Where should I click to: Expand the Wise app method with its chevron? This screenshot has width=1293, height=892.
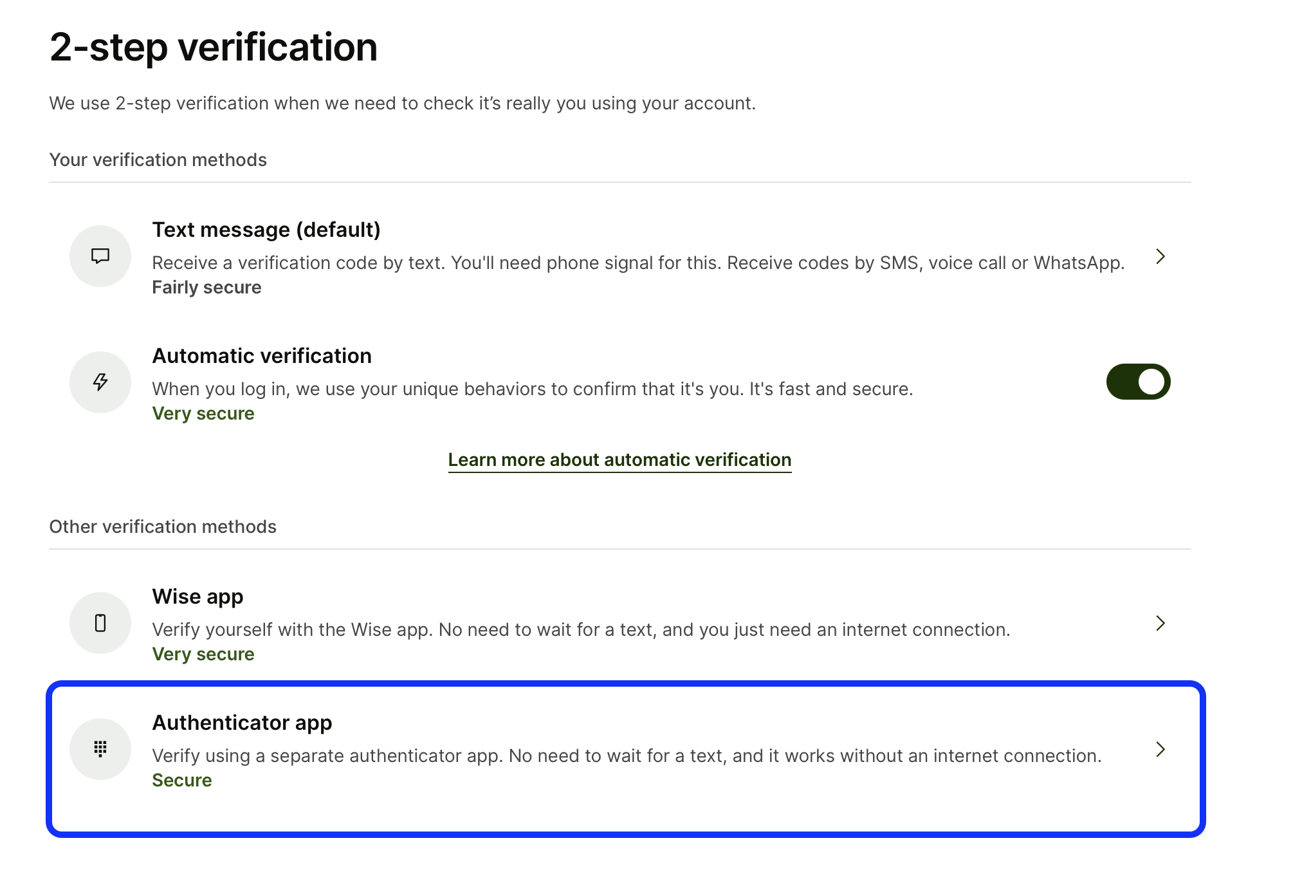[x=1160, y=623]
